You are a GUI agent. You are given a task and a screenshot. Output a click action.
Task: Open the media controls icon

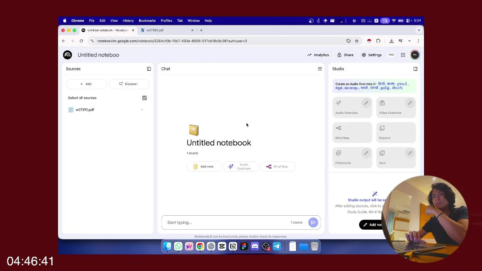pyautogui.click(x=400, y=41)
